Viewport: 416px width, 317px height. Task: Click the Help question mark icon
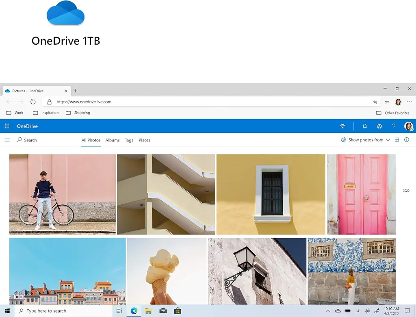[394, 126]
